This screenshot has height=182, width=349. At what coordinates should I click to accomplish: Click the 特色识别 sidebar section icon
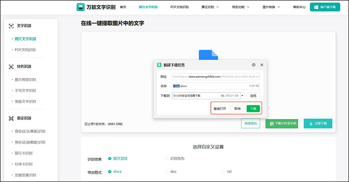tap(11, 66)
